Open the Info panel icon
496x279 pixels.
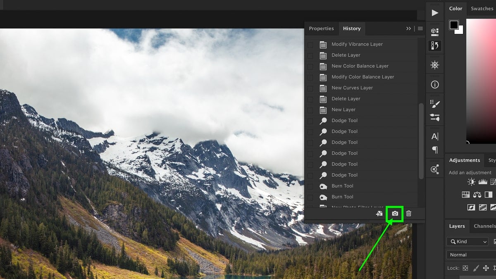coord(435,84)
